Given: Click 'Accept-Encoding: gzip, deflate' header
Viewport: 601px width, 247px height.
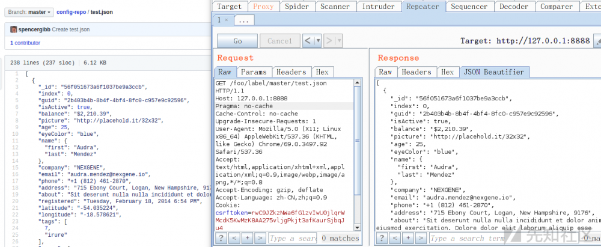Looking at the screenshot, I should point(269,189).
